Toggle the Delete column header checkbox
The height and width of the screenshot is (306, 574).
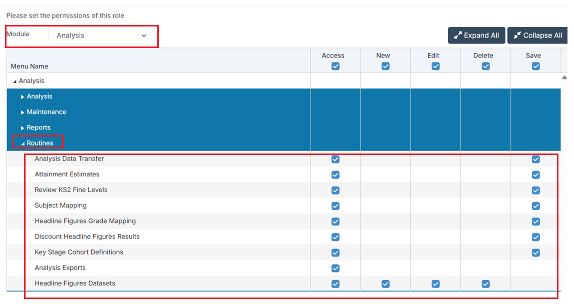(x=485, y=66)
